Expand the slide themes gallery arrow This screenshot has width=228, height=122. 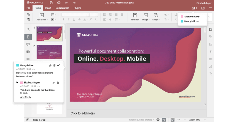(x=209, y=17)
